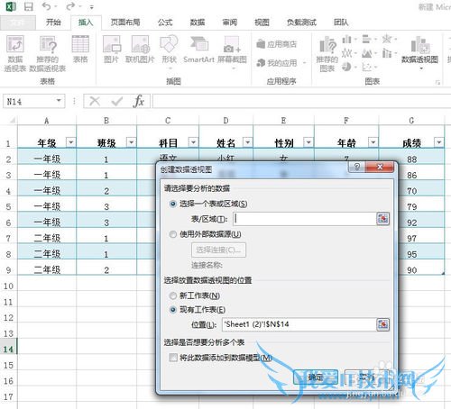451x409 pixels.
Task: Open the Office Store apps
Action: (x=277, y=44)
